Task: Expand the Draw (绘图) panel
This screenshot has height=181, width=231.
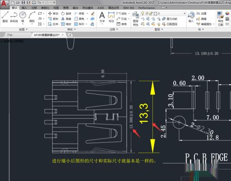Action: coord(23,29)
